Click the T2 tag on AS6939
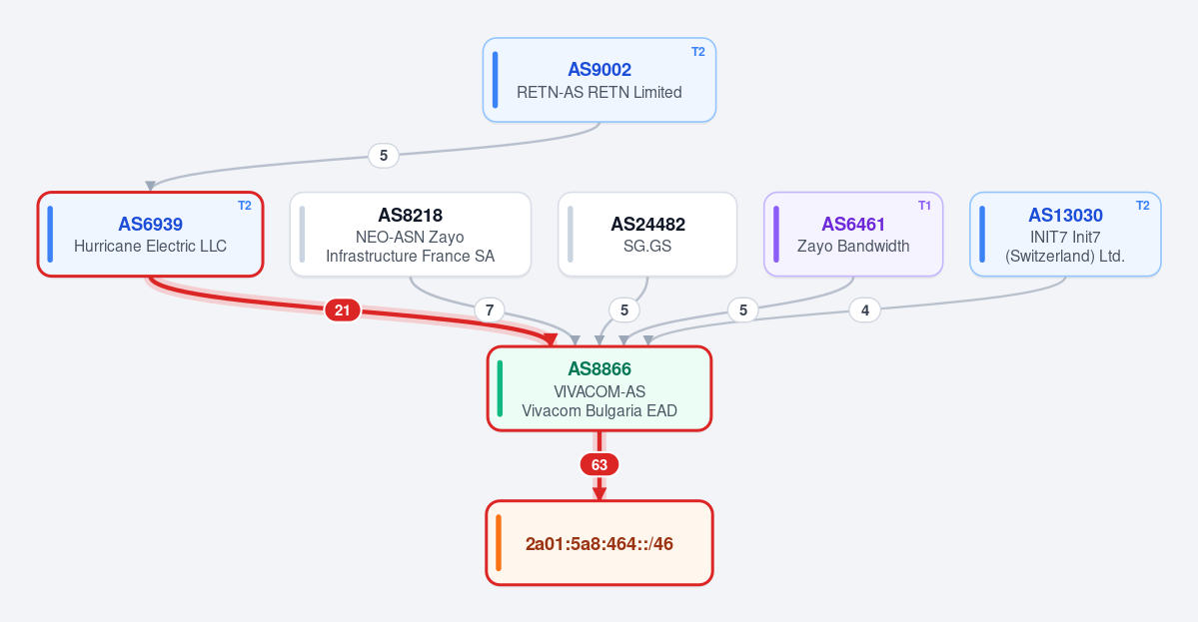Viewport: 1198px width, 622px height. pos(245,206)
